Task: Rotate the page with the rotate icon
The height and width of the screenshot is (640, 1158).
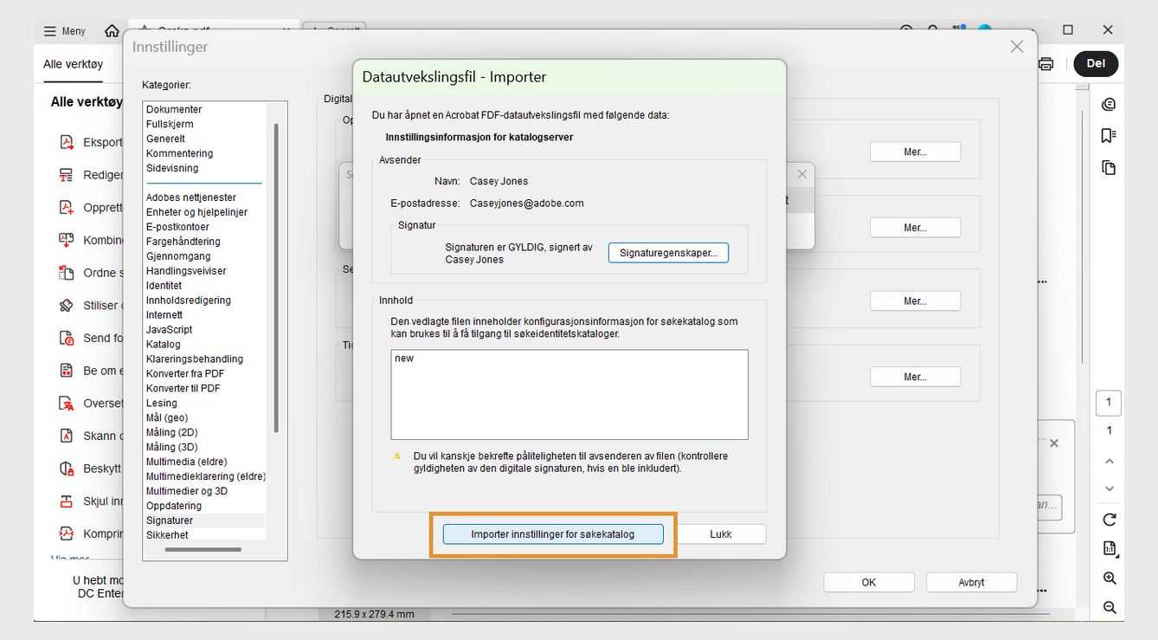Action: pos(1109,519)
